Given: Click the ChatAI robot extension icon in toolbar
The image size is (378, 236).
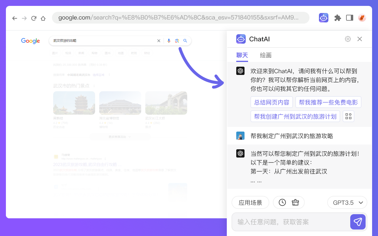Looking at the screenshot, I should 324,18.
